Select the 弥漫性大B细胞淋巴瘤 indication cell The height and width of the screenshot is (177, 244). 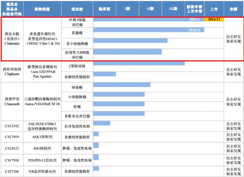tap(77, 55)
